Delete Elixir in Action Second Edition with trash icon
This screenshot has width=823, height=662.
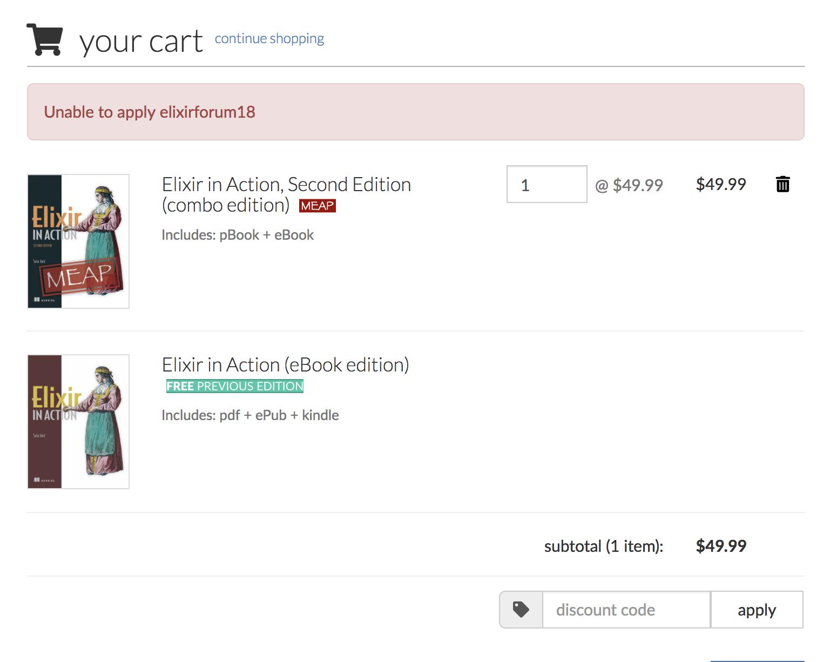tap(782, 184)
